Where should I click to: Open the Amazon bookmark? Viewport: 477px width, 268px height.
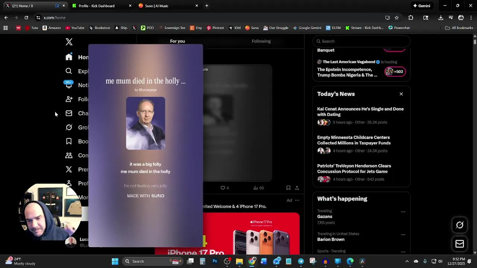pyautogui.click(x=51, y=28)
